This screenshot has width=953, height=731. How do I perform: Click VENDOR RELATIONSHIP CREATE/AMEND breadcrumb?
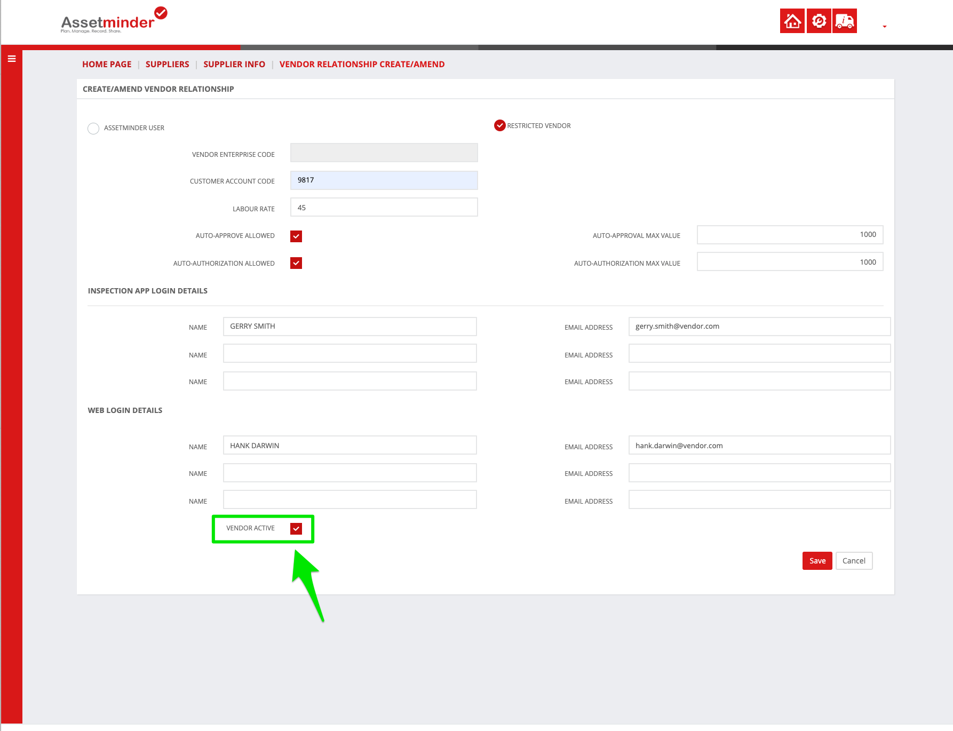tap(362, 64)
